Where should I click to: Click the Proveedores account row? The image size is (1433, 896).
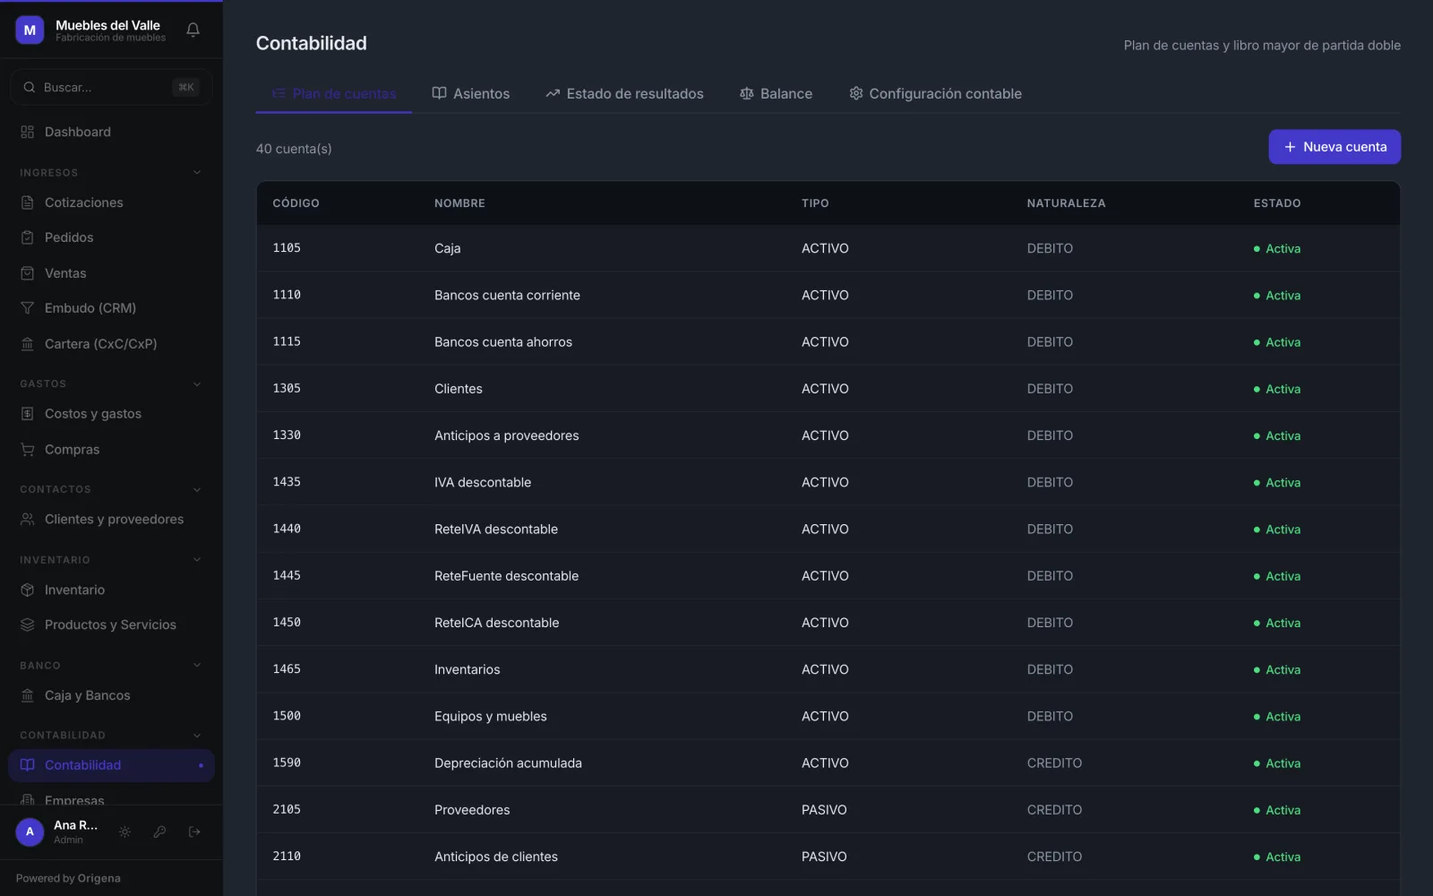click(x=828, y=810)
